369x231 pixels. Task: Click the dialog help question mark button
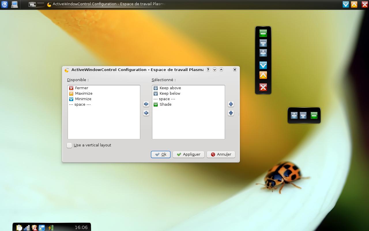(208, 70)
